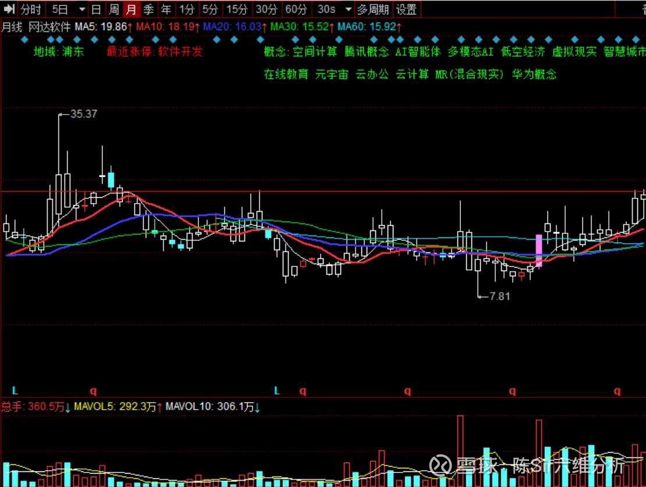The height and width of the screenshot is (487, 646).
Task: Open the 云办公 concept link
Action: point(372,74)
